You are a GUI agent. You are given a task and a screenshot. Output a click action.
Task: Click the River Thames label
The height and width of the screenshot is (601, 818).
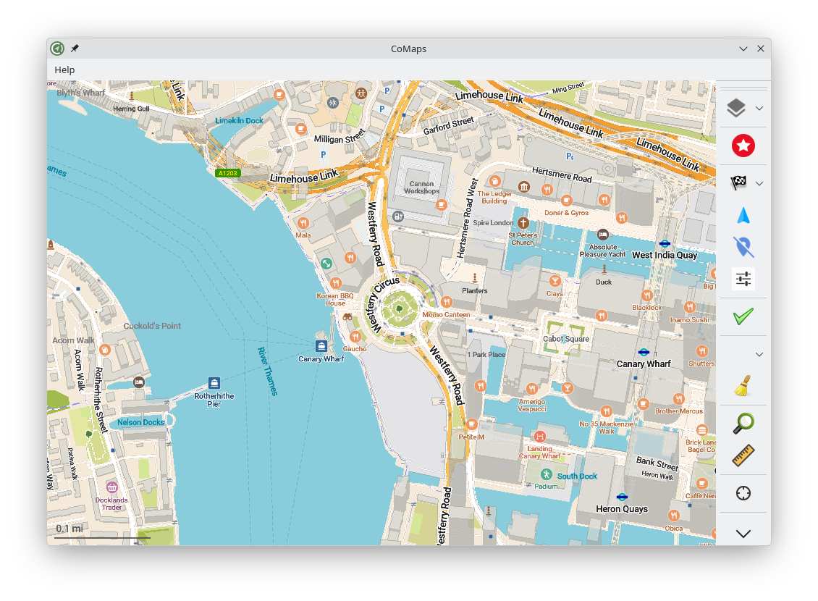pos(268,371)
